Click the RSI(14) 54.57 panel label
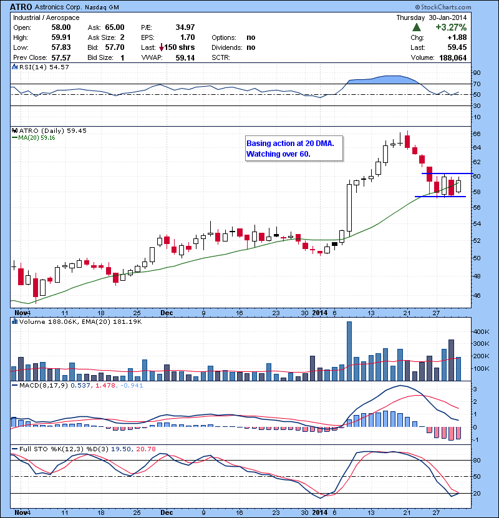This screenshot has height=518, width=499. tap(44, 67)
